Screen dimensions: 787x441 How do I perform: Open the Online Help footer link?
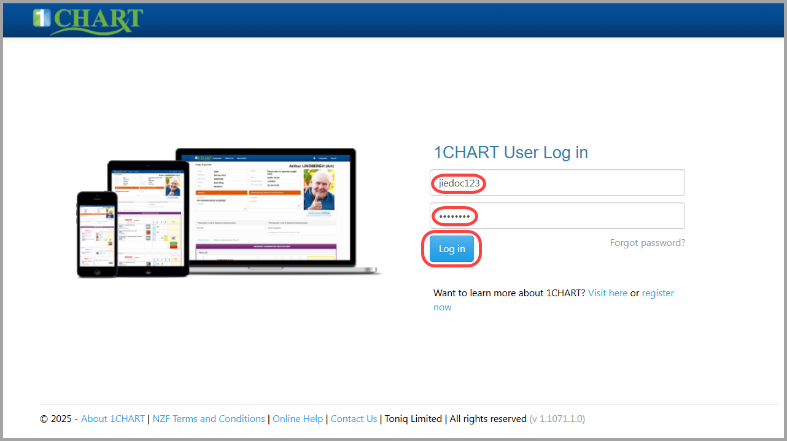(298, 419)
